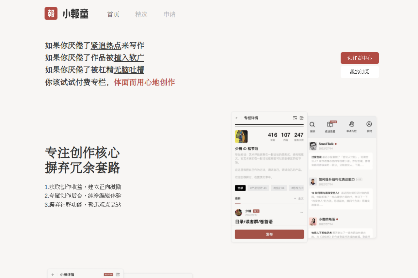The image size is (418, 278).
Task: Select the 全部 tag filter
Action: pos(240,188)
